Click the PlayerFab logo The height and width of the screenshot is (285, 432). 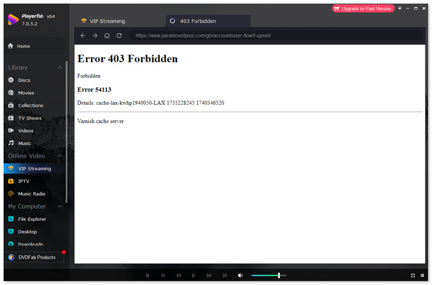(x=13, y=19)
